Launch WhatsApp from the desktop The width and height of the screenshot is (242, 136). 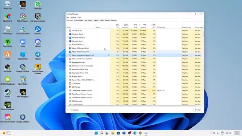coord(38,5)
